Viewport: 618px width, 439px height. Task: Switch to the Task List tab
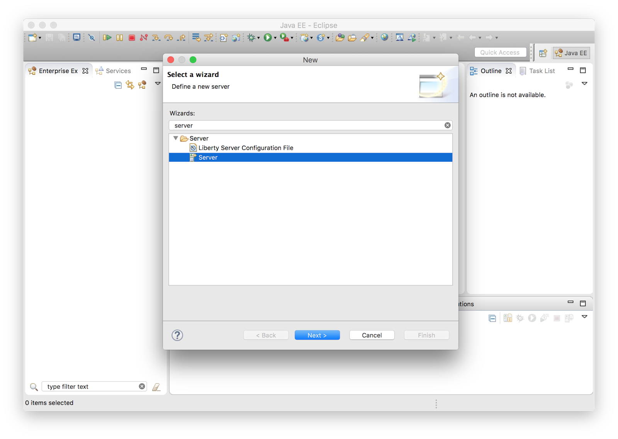pyautogui.click(x=542, y=71)
